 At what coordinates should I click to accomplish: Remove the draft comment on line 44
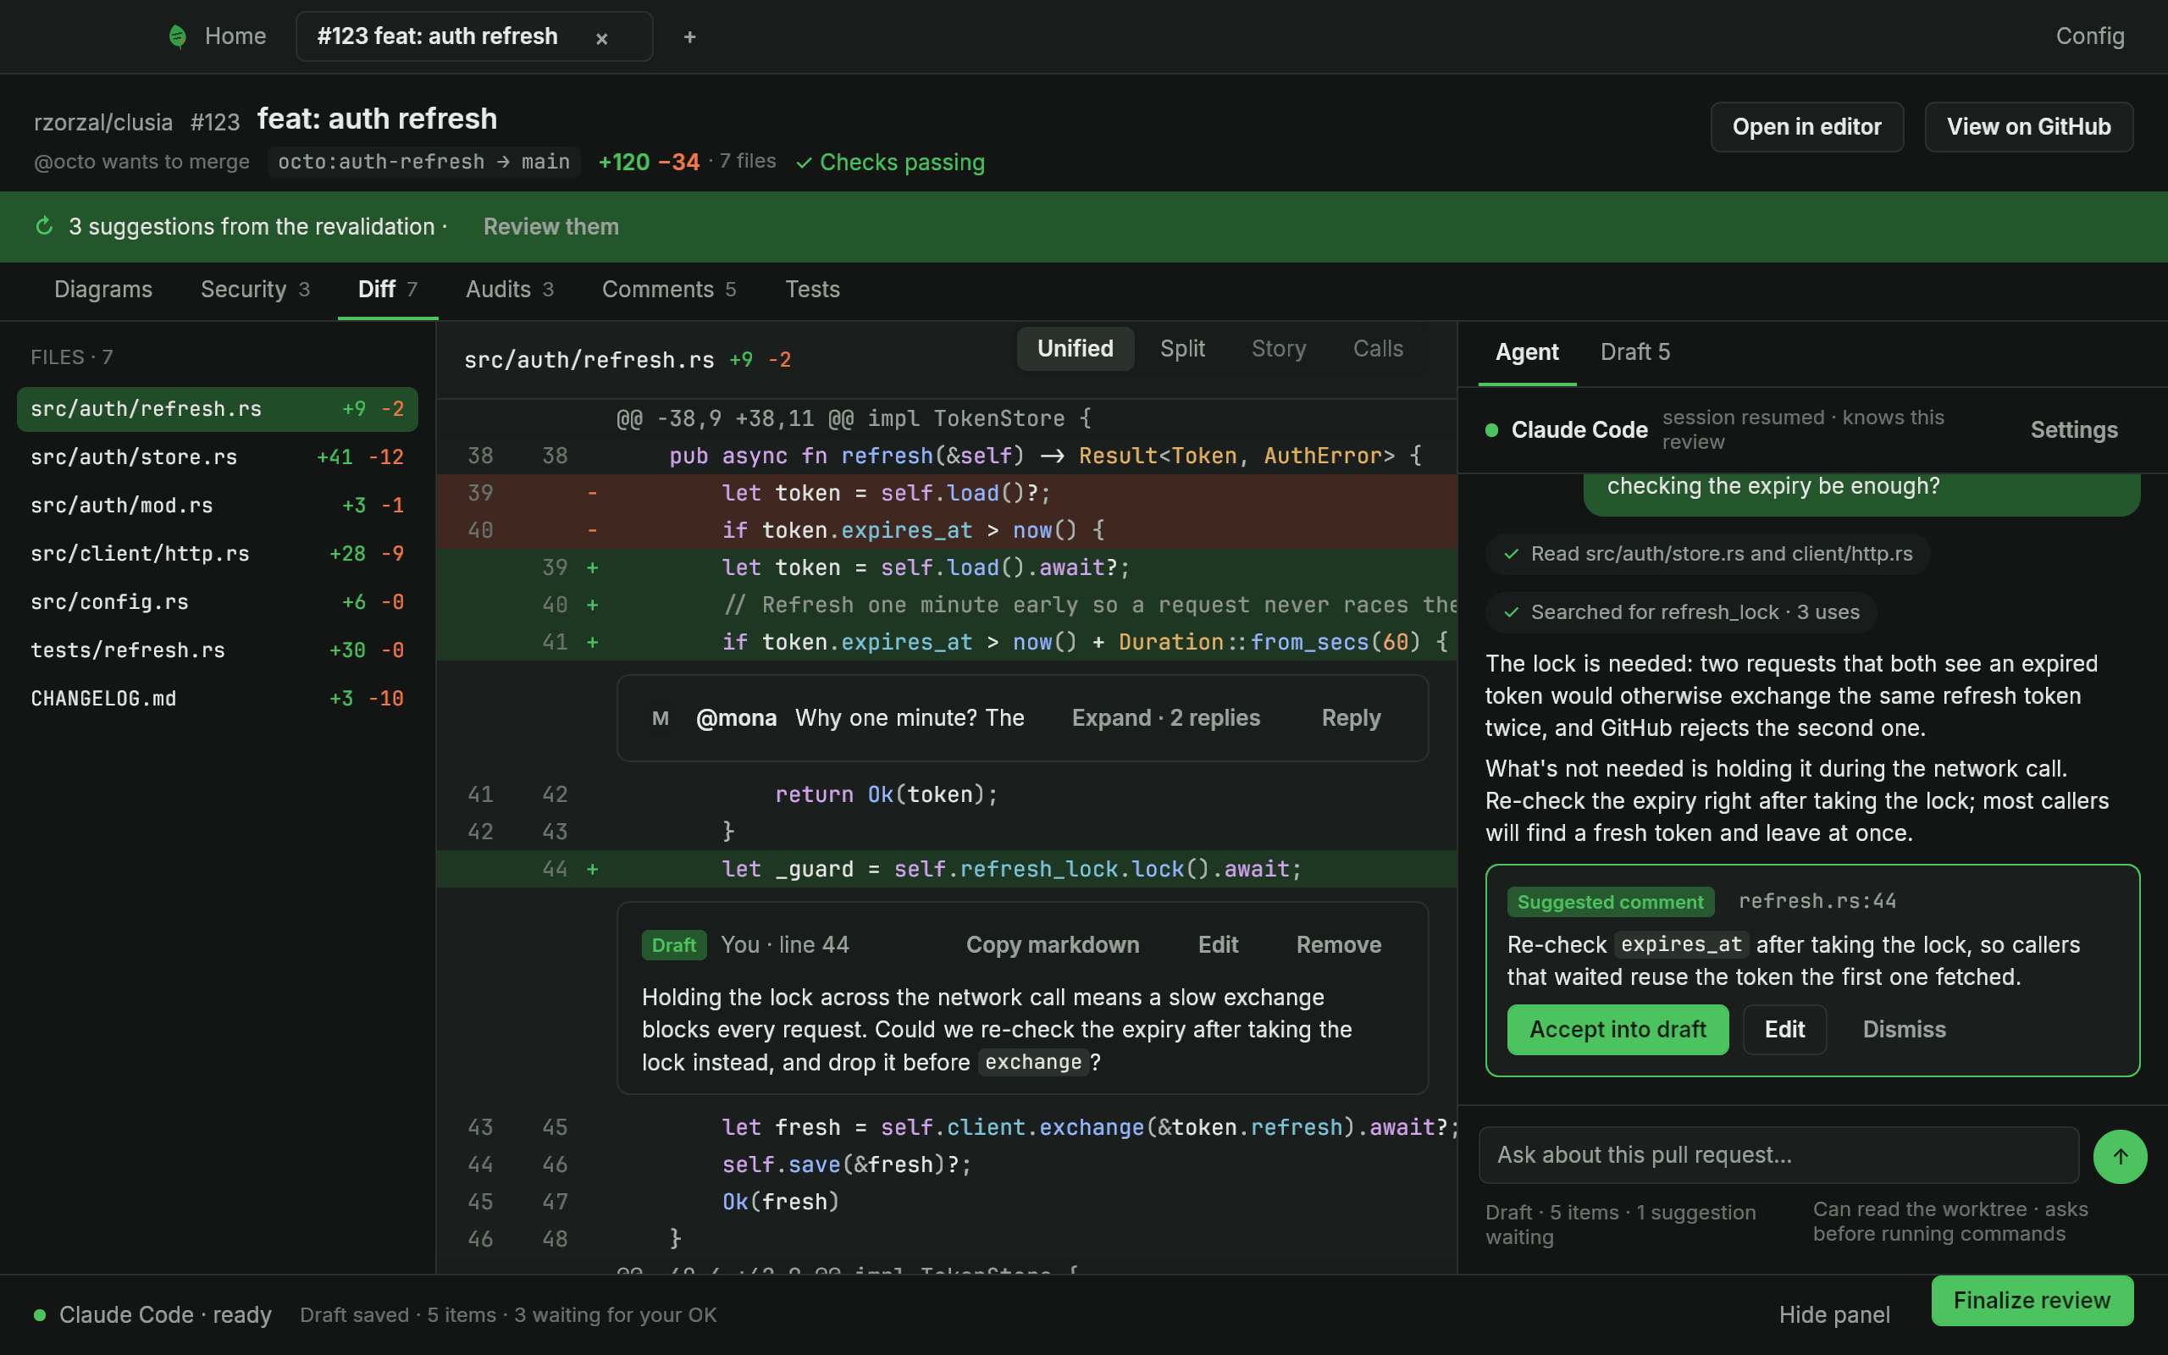click(1338, 944)
